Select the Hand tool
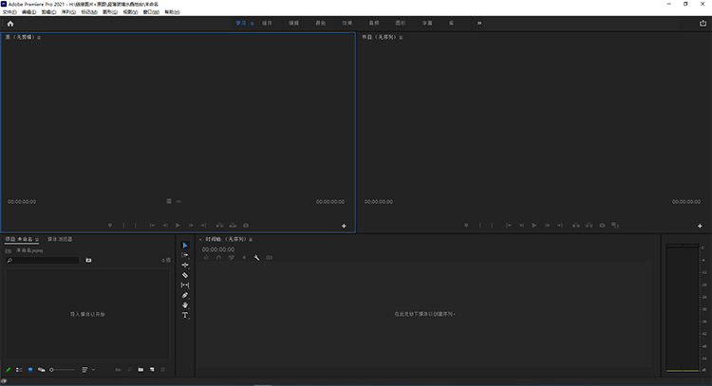 pyautogui.click(x=185, y=305)
